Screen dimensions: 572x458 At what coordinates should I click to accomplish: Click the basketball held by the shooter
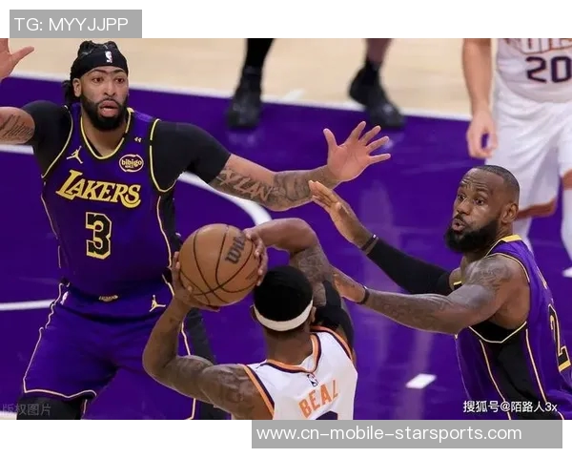[218, 265]
